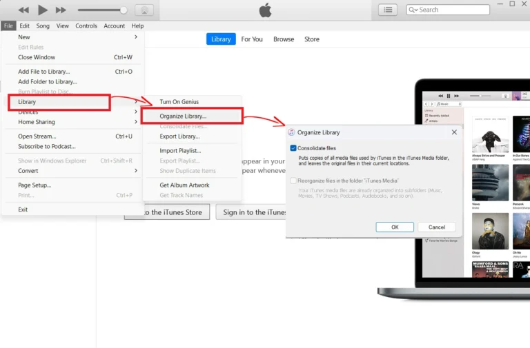
Task: Open the AirPlay output icon
Action: coord(144,10)
